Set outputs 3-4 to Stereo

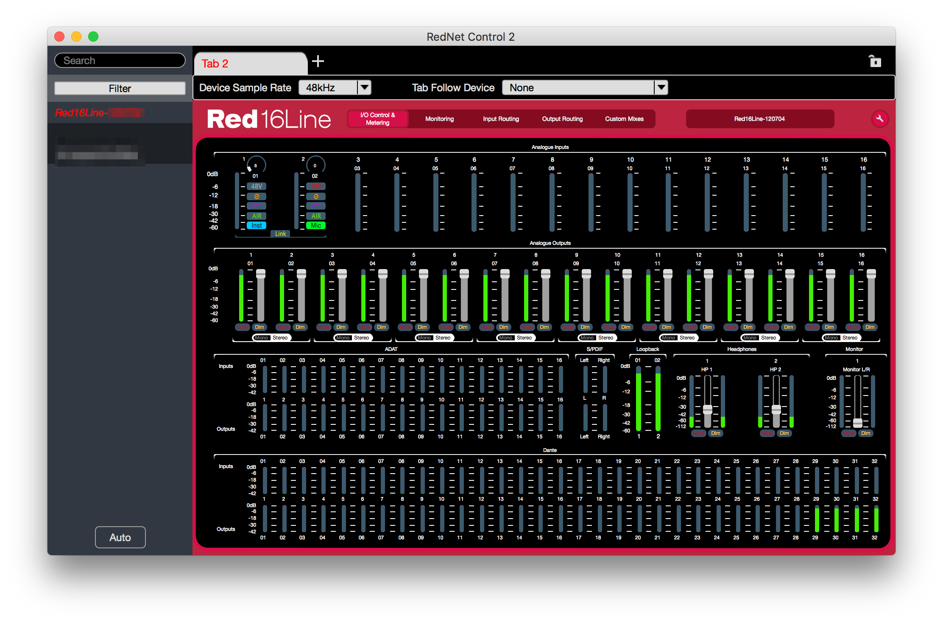click(362, 338)
